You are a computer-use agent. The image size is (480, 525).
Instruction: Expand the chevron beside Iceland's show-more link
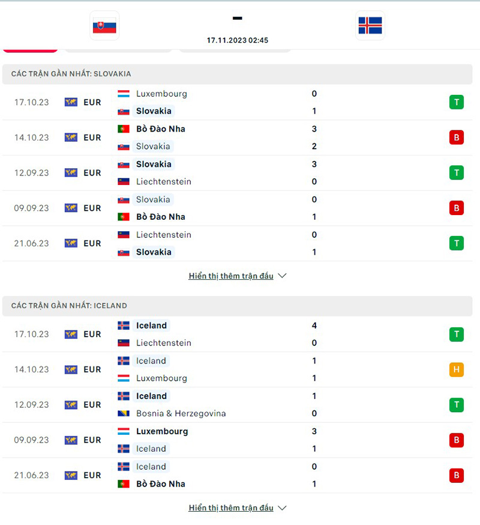pyautogui.click(x=281, y=508)
